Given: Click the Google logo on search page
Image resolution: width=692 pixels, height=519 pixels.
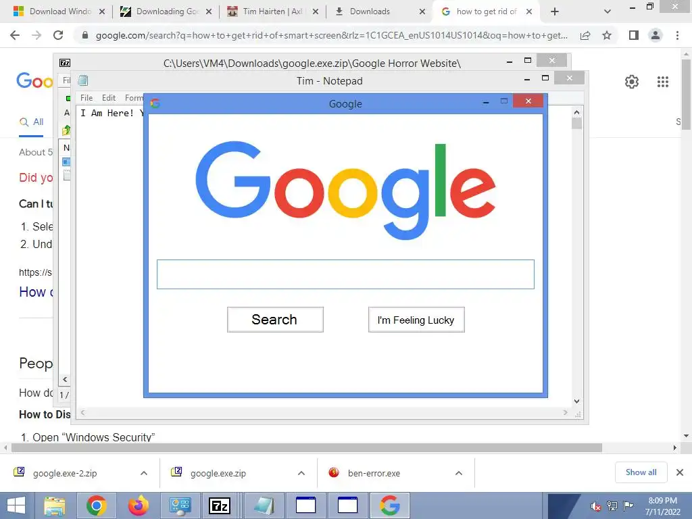Looking at the screenshot, I should (34, 81).
